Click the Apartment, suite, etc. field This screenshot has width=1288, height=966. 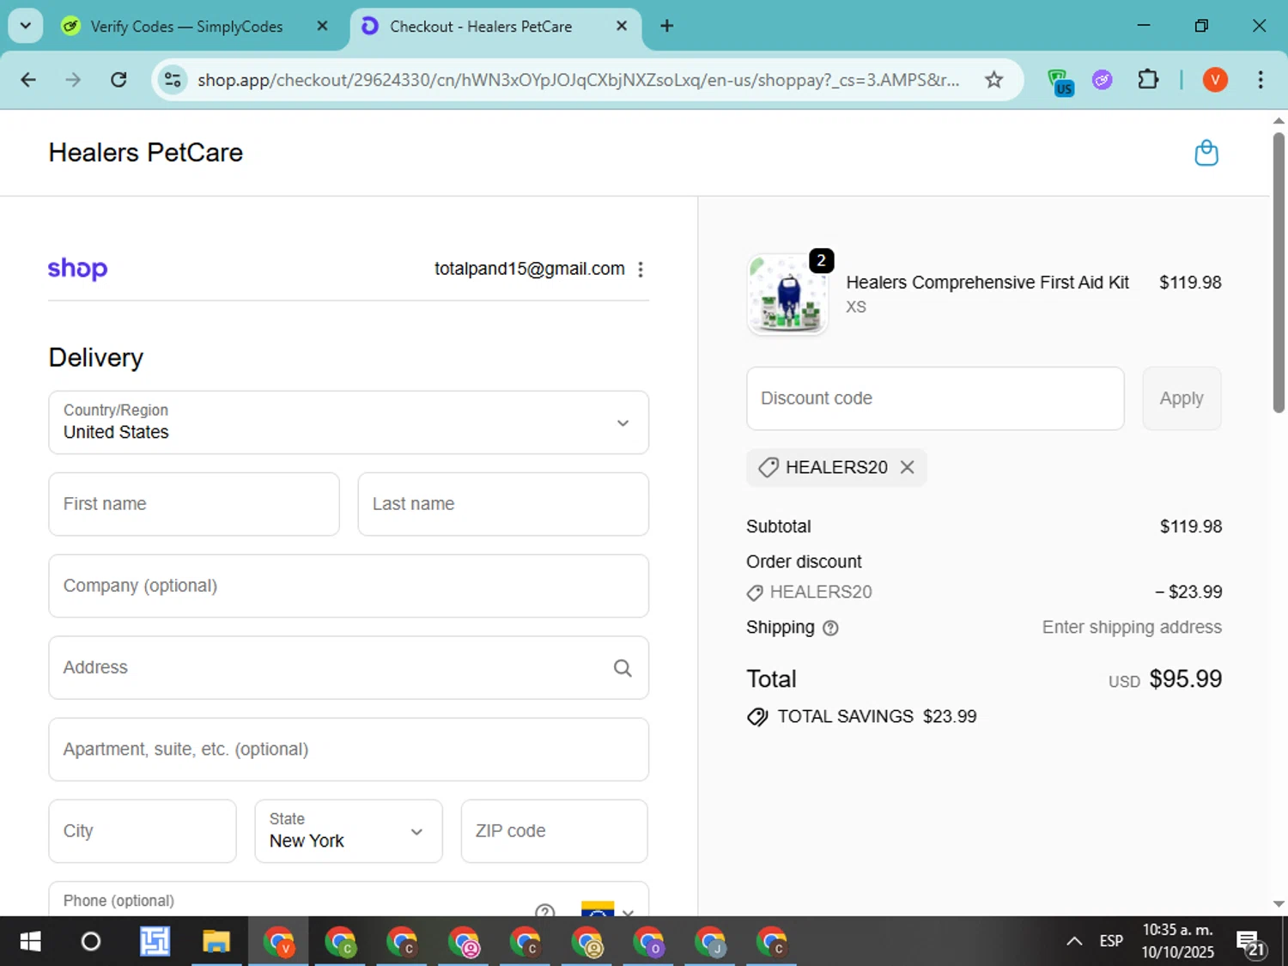tap(349, 750)
